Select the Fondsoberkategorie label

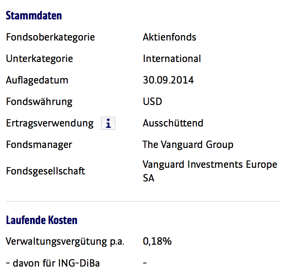tap(50, 37)
